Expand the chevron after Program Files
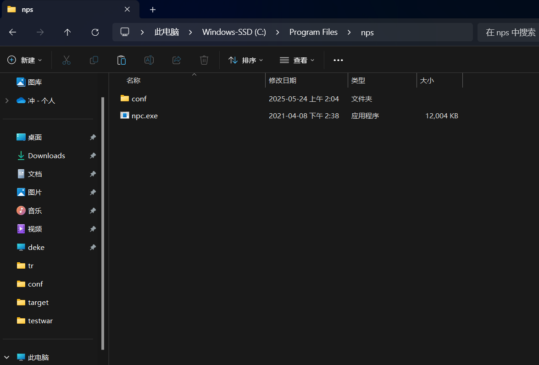539x365 pixels. (349, 32)
